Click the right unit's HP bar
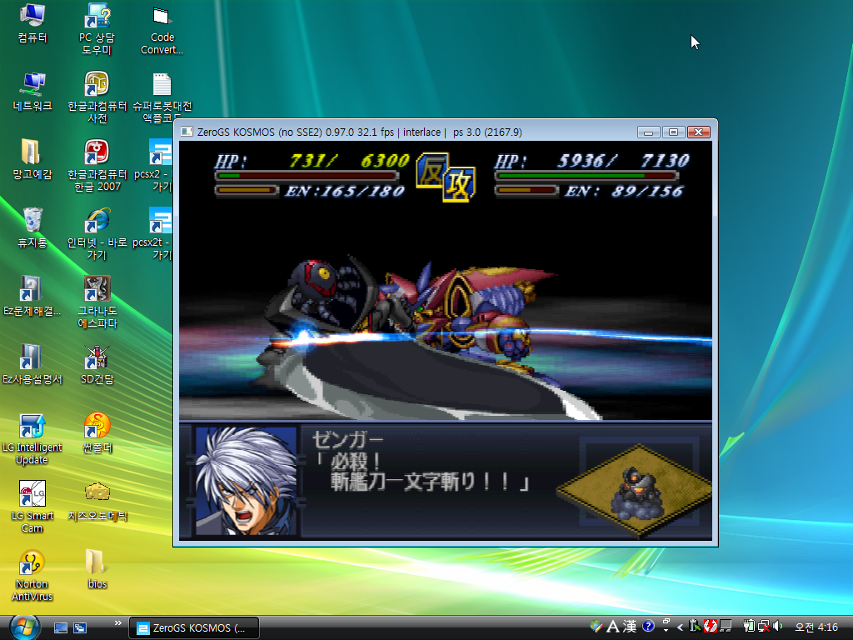Image resolution: width=853 pixels, height=640 pixels. [587, 176]
